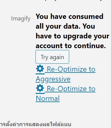Click the consumed all your data message

tap(72, 31)
